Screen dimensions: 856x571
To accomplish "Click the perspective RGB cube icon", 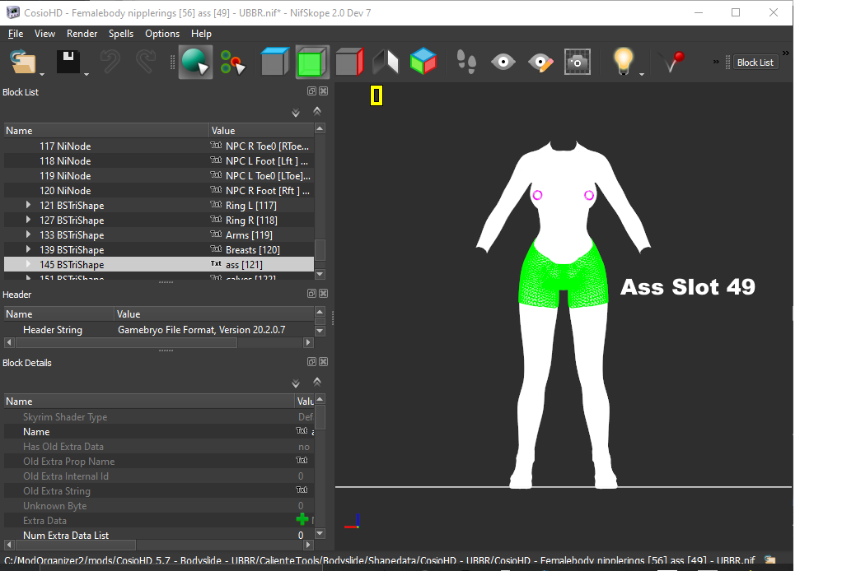I will [x=423, y=62].
